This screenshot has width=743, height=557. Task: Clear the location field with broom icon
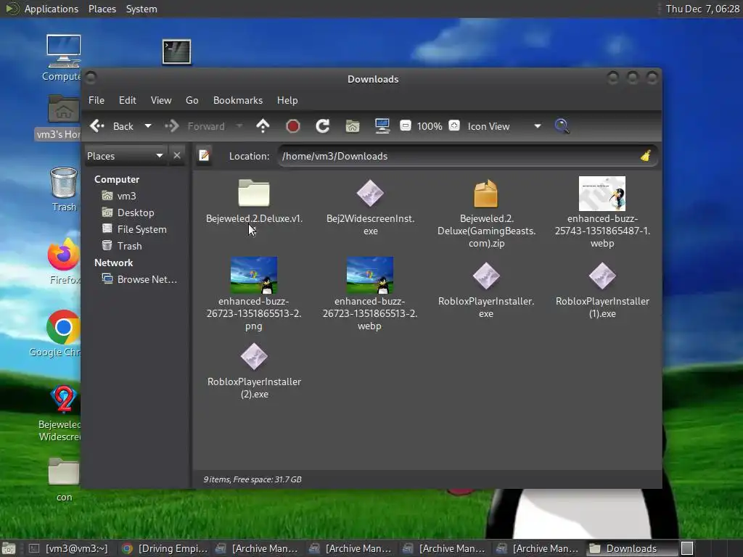645,156
